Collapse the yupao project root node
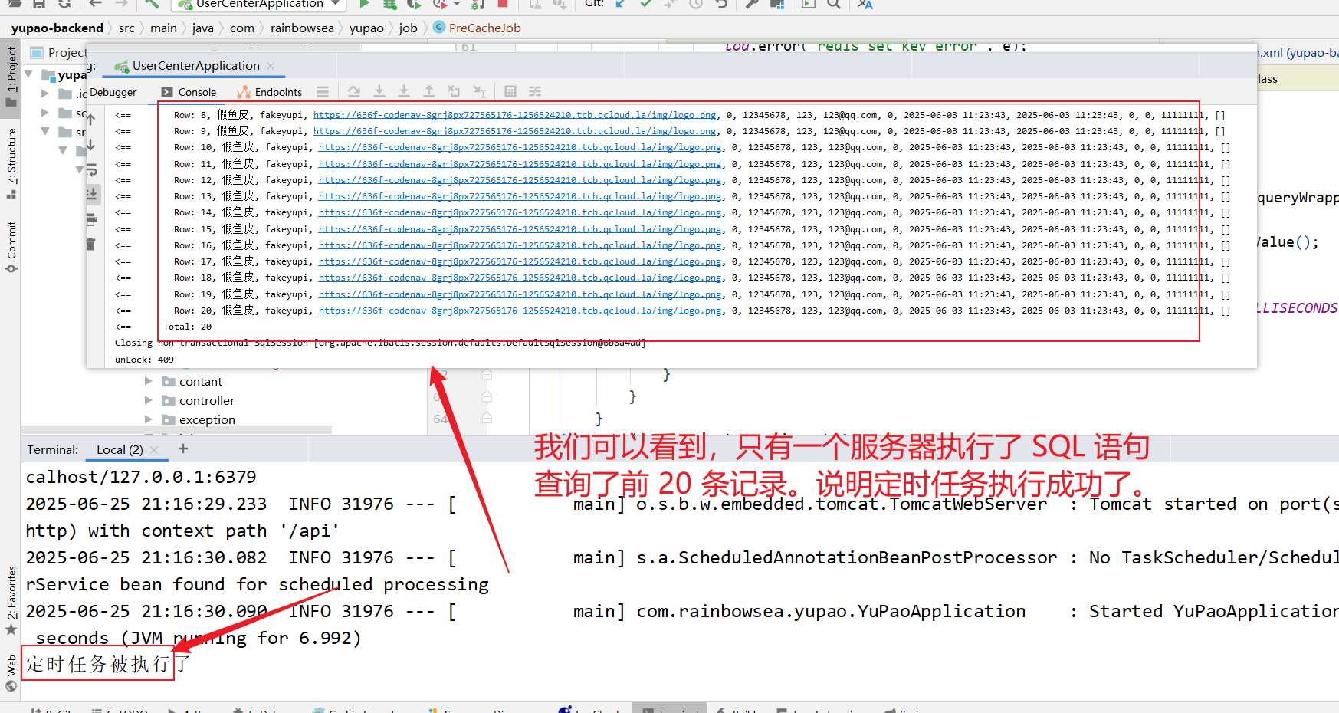Image resolution: width=1339 pixels, height=713 pixels. coord(29,74)
